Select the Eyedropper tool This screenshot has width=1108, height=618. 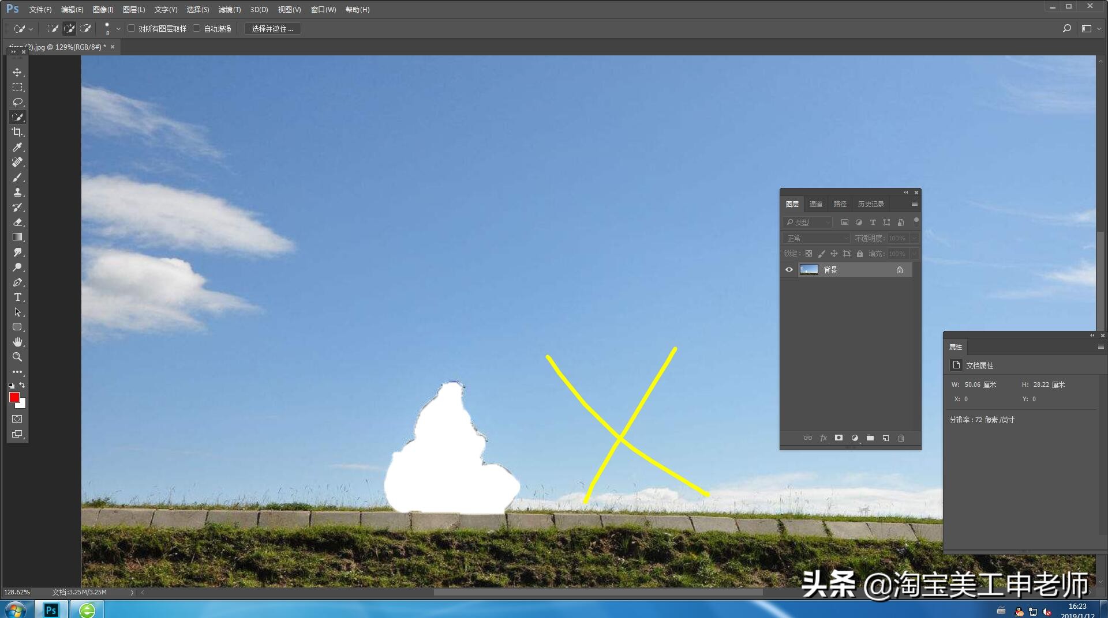(17, 148)
